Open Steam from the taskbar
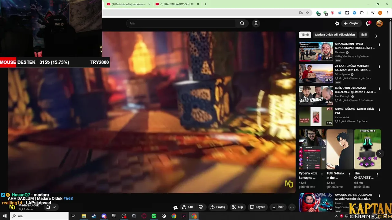 pos(94,216)
